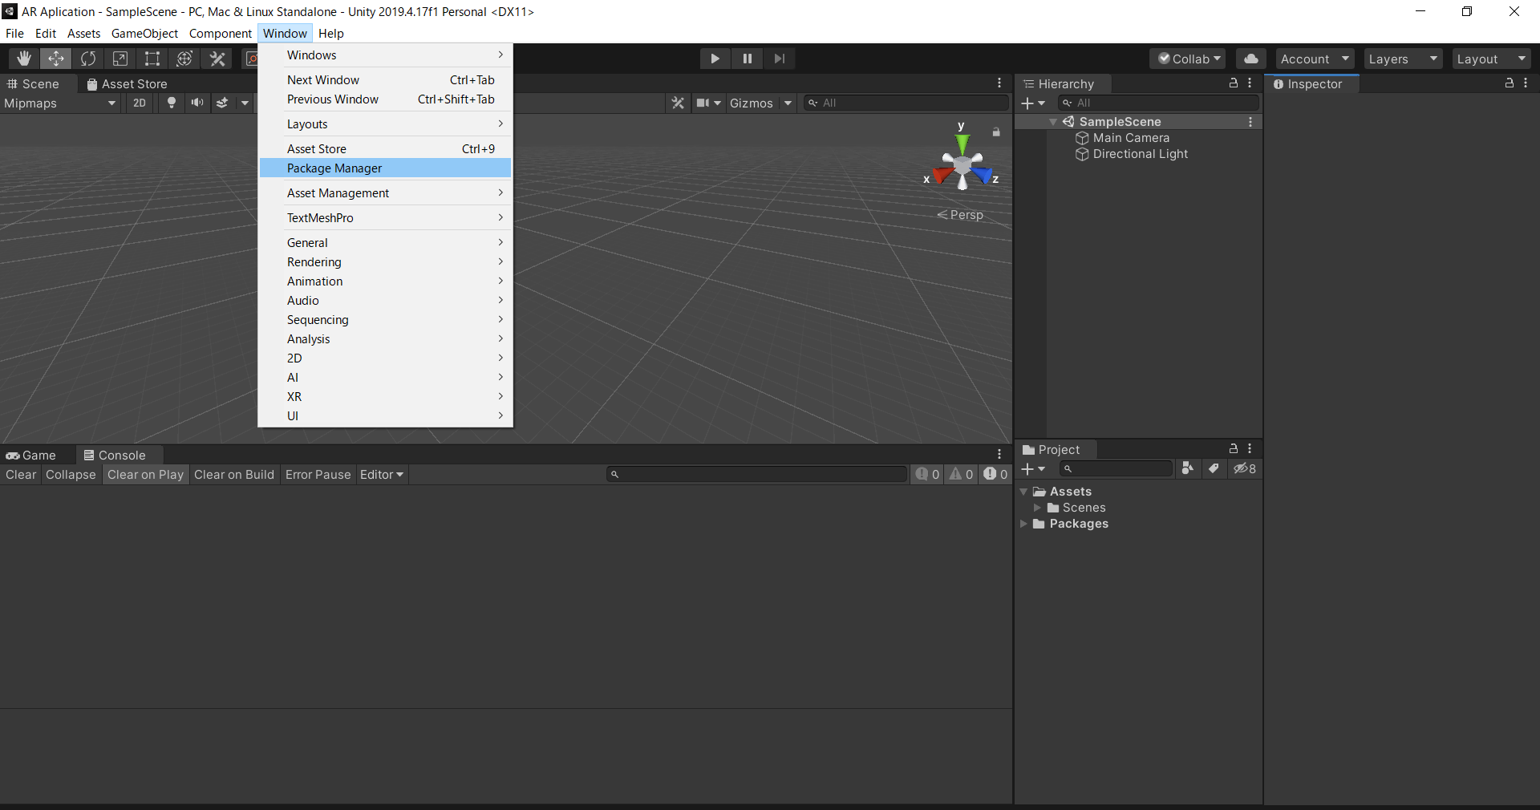Open the Layout dropdown
This screenshot has height=810, width=1540.
pos(1490,59)
